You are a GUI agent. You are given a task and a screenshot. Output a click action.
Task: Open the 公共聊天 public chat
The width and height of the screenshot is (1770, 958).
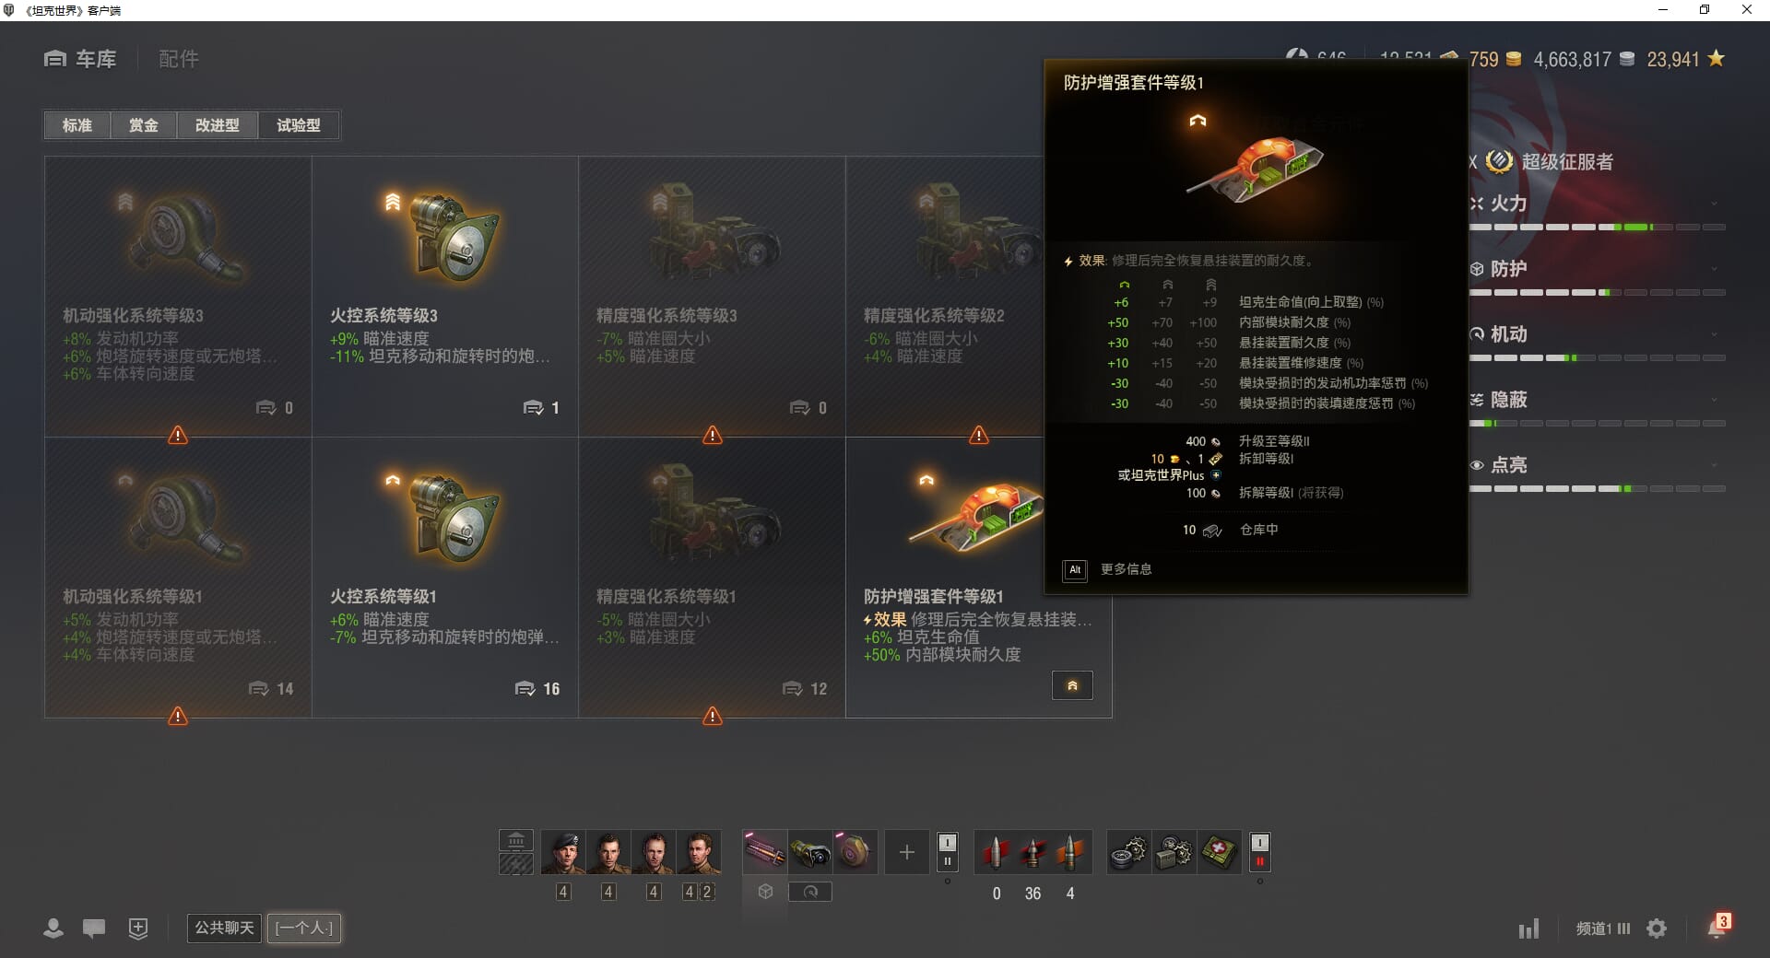(x=224, y=928)
